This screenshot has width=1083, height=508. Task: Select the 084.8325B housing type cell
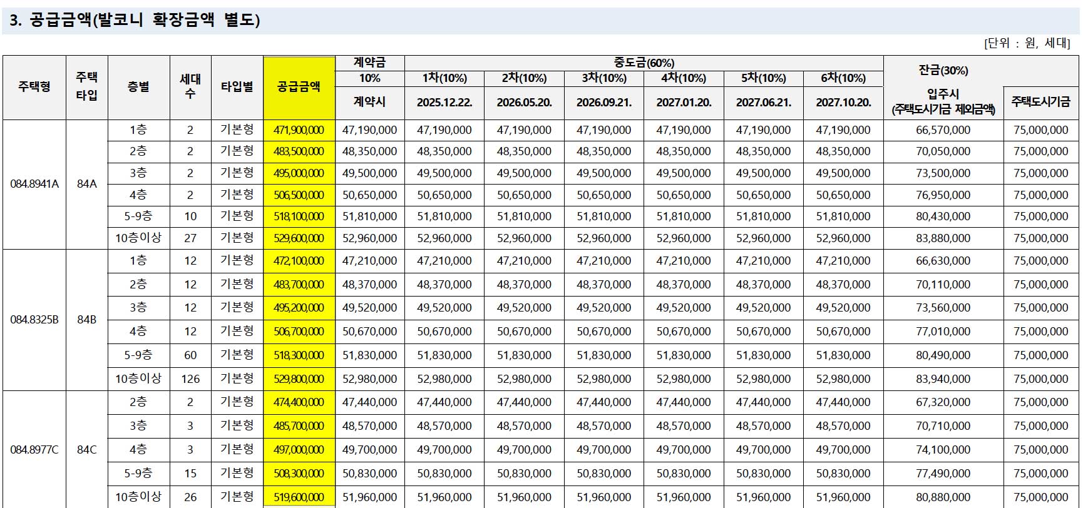point(34,320)
